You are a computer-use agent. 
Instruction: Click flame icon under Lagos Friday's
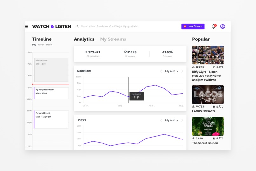point(214,107)
